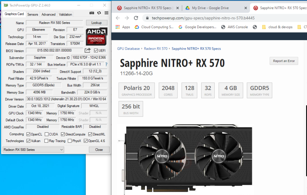This screenshot has width=307, height=195.
Task: Switch to the Advanced tab
Action: 48,14
